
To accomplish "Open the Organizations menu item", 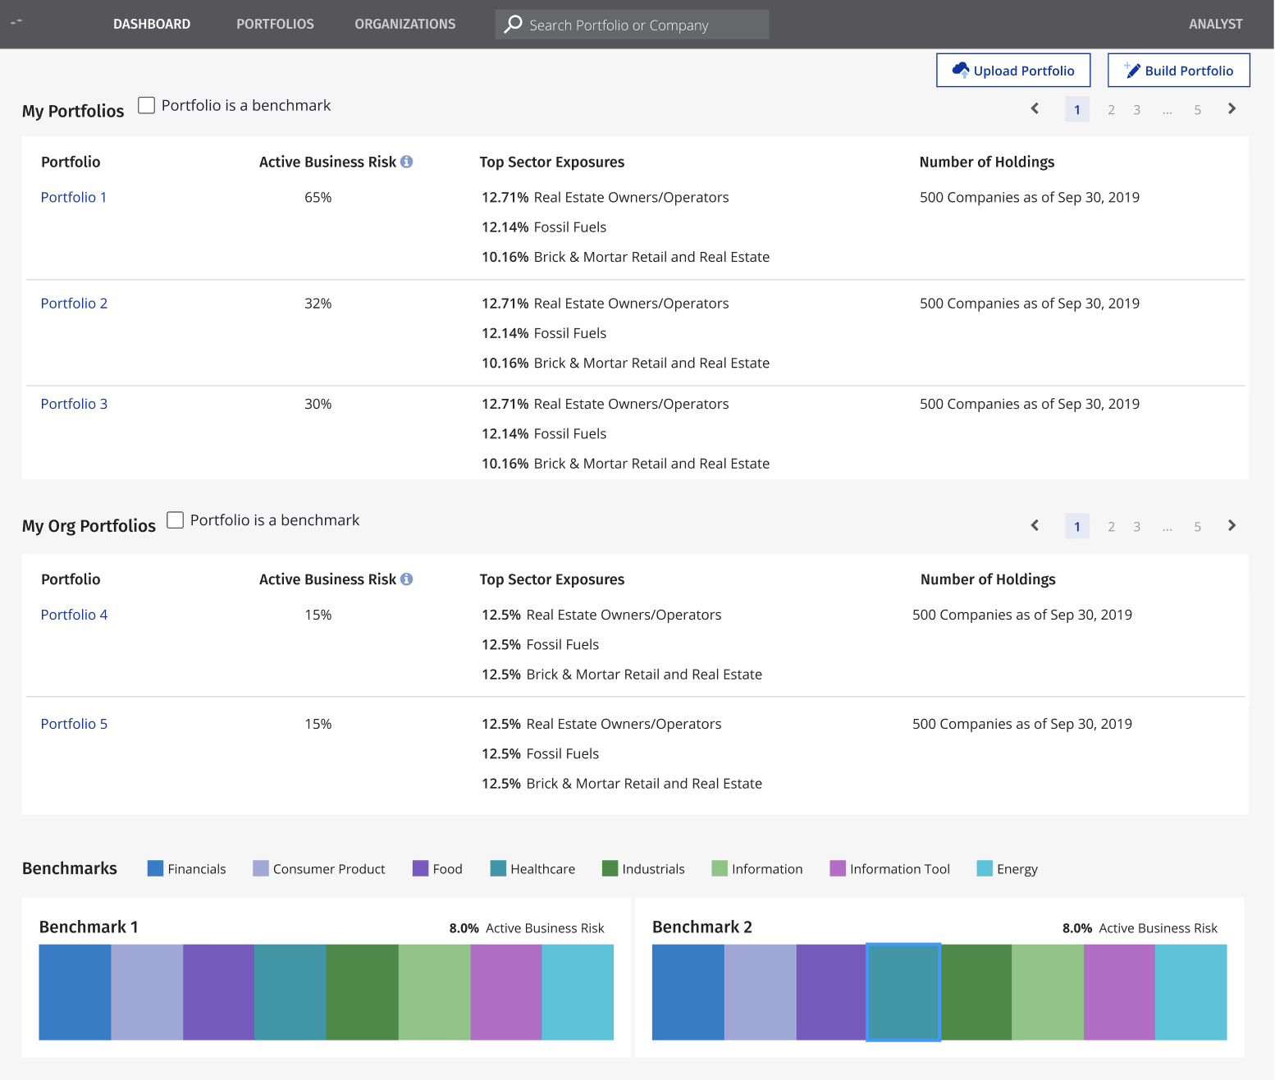I will (404, 25).
